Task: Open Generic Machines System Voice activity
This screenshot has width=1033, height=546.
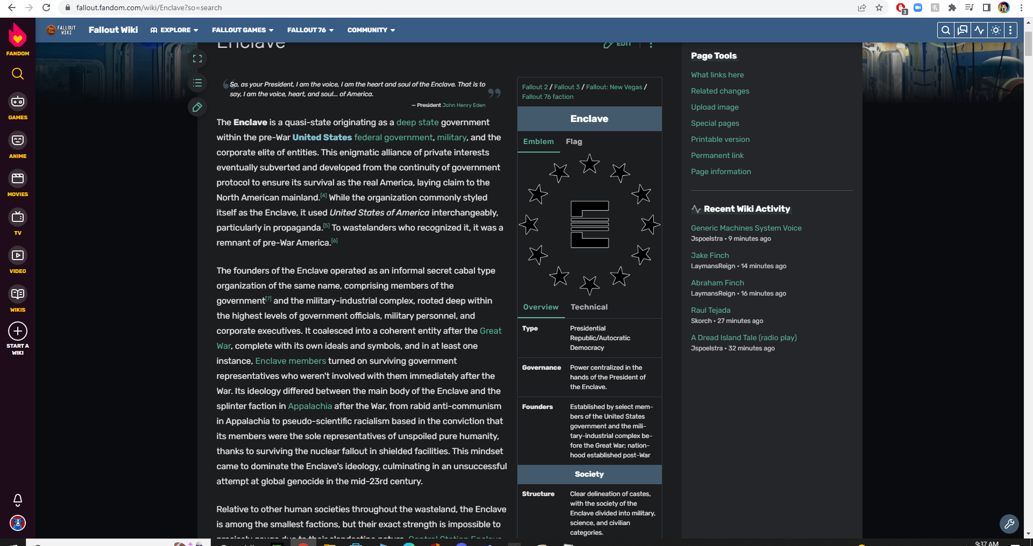Action: [x=746, y=228]
